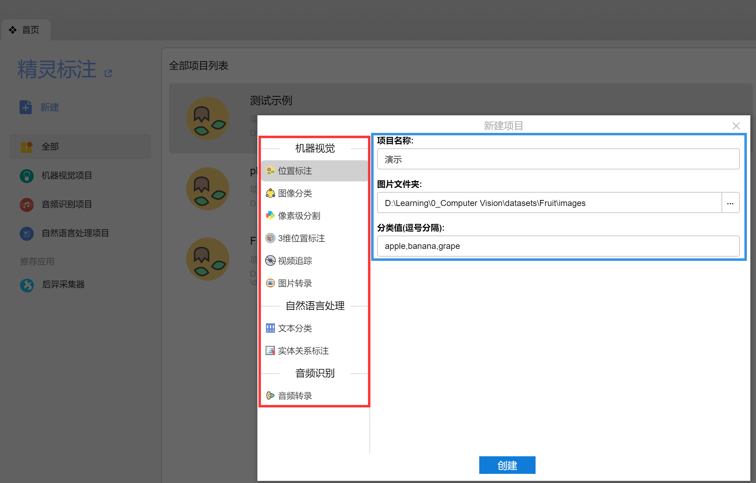Click the 创建 button to create project

pos(507,465)
